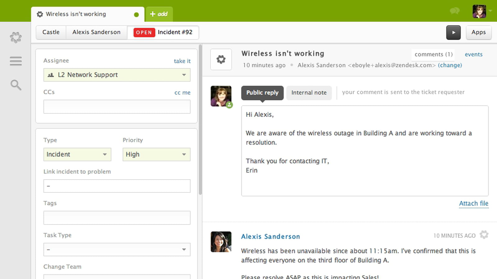Click into the CCs input field
497x279 pixels.
click(117, 107)
